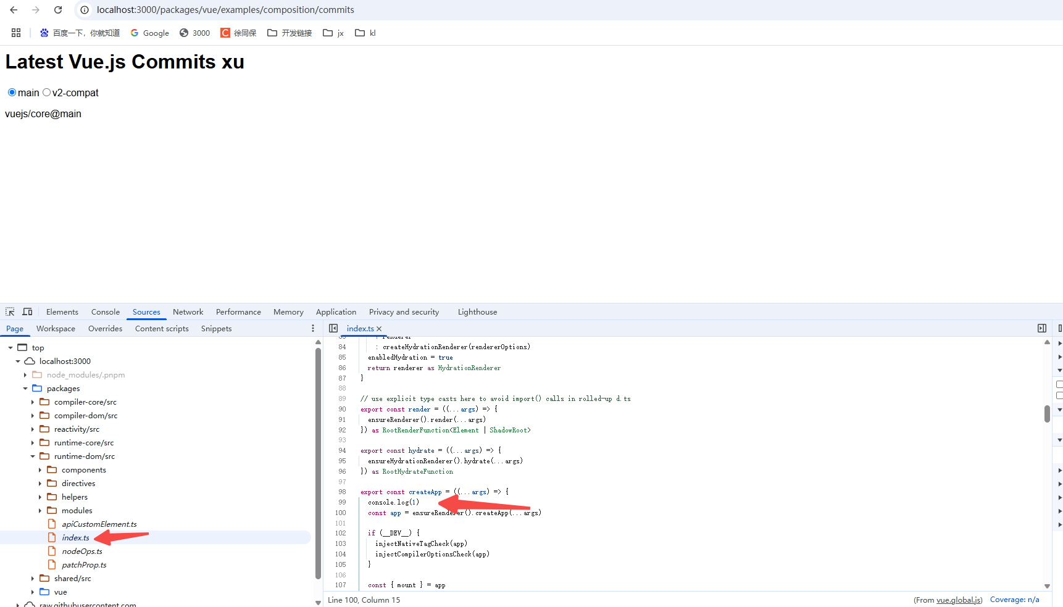Go back with the browser back arrow
Image resolution: width=1063 pixels, height=607 pixels.
(14, 10)
